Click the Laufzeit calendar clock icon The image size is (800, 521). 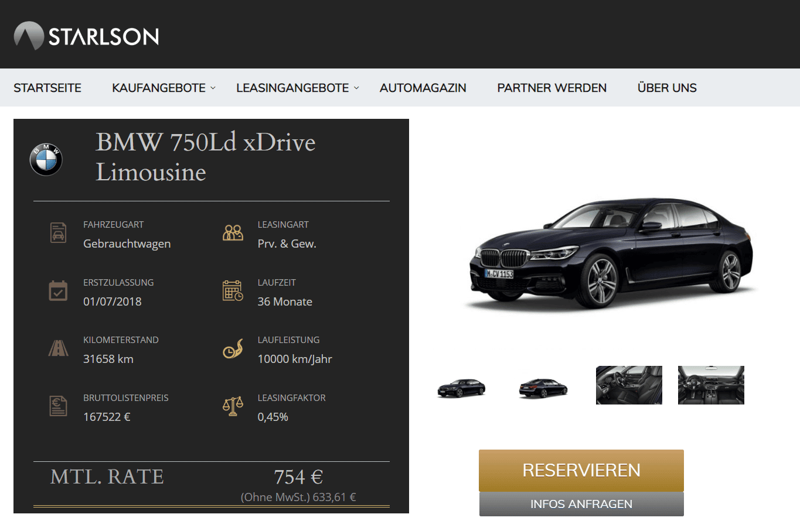point(233,291)
